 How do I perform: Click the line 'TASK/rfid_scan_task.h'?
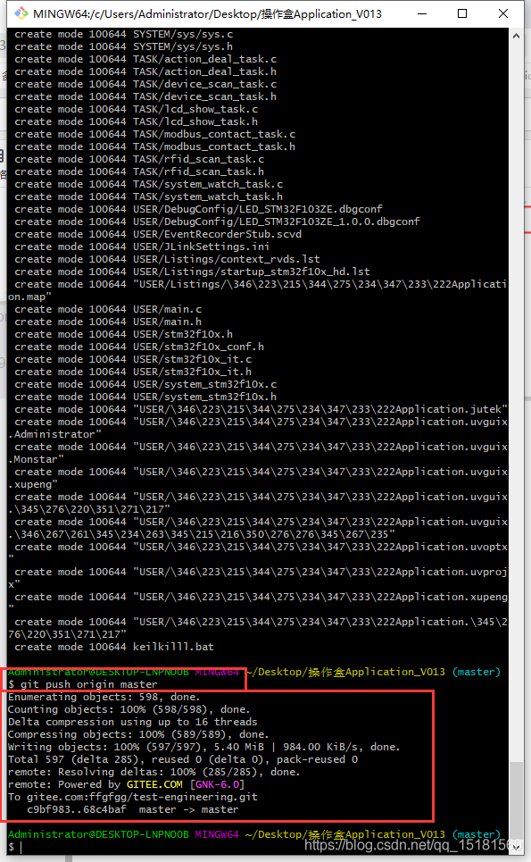pos(139,172)
